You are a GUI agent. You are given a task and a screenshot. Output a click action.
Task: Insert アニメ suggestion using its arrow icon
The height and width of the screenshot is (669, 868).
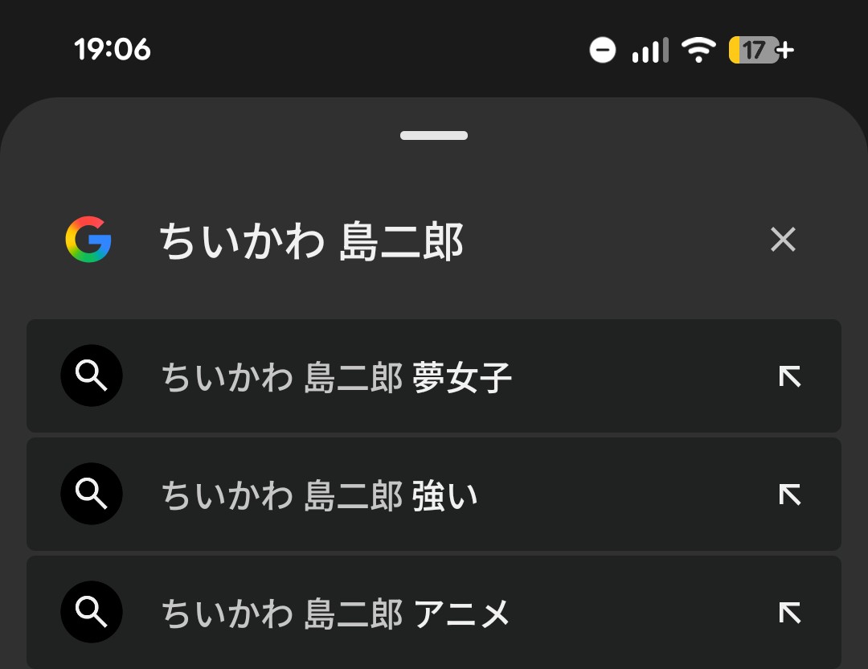point(789,613)
